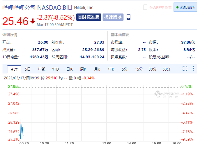
Task: Click the phone icon beside 在APP中查看
Action: tap(145, 8)
